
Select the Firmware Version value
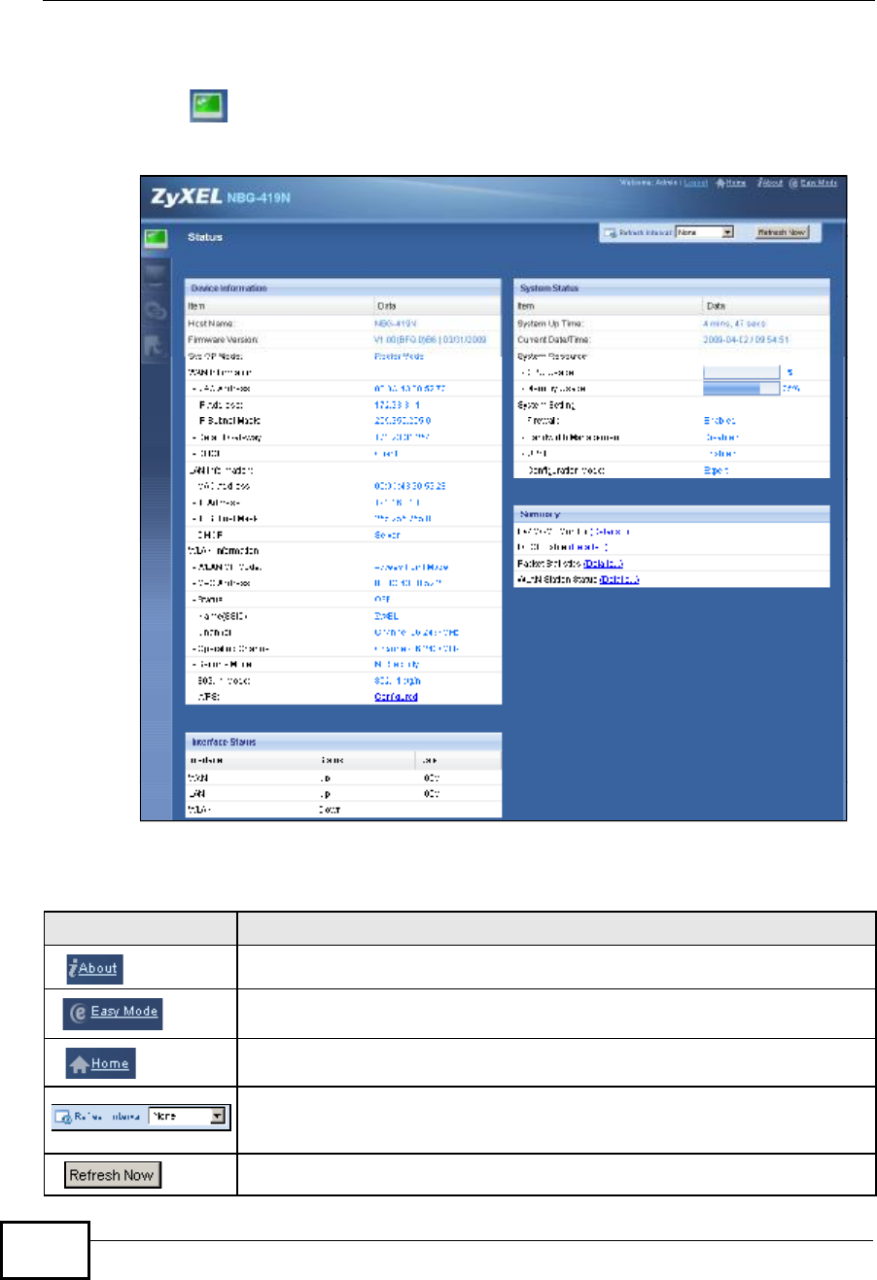(430, 340)
